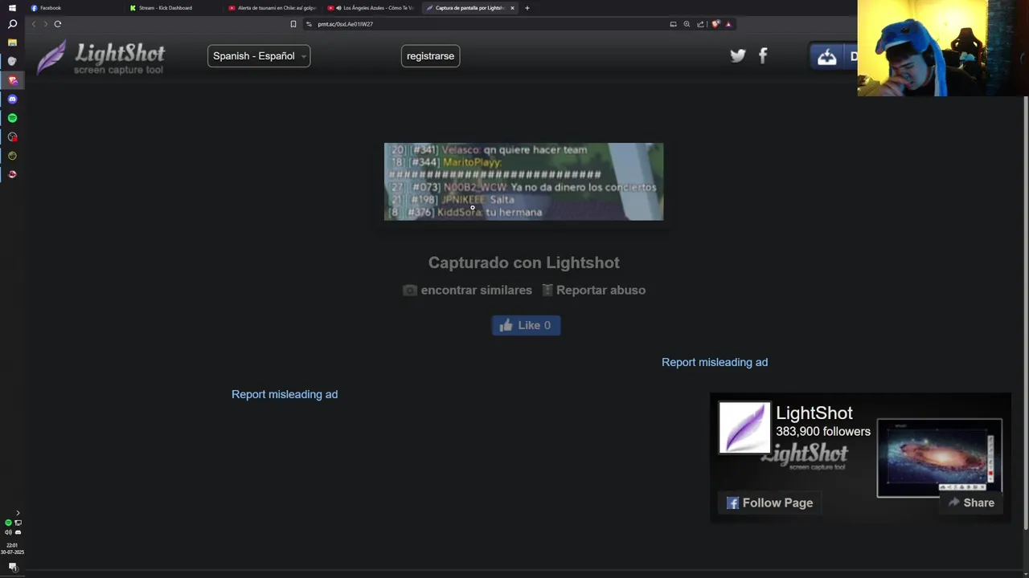Go back using the browser back arrow
The width and height of the screenshot is (1029, 578).
34,24
